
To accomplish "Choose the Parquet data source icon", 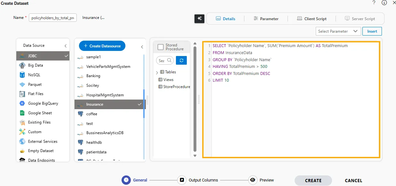I will 22,85.
